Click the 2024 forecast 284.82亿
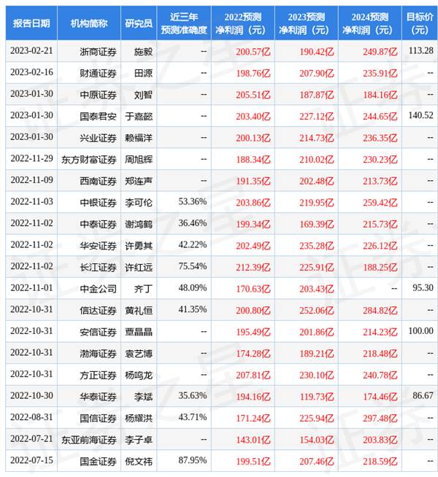Screen dimensions: 438x477 [x=380, y=311]
